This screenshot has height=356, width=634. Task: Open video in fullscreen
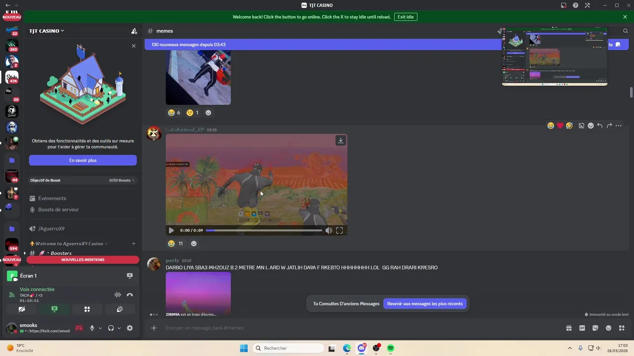coord(340,230)
